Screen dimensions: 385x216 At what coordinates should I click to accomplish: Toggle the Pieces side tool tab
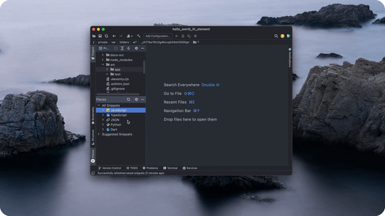[93, 156]
